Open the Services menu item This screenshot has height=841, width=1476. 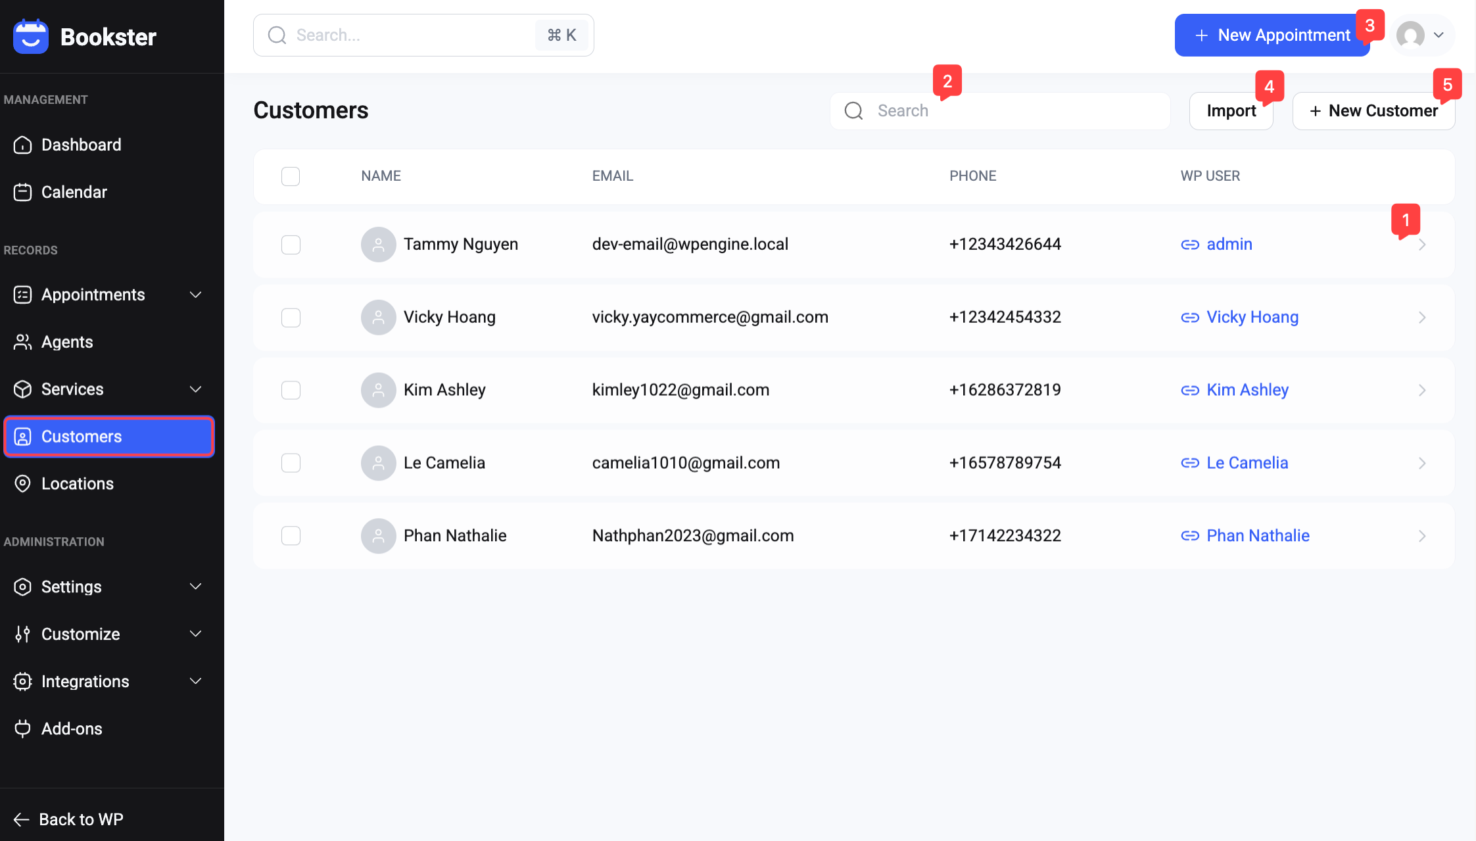point(72,389)
